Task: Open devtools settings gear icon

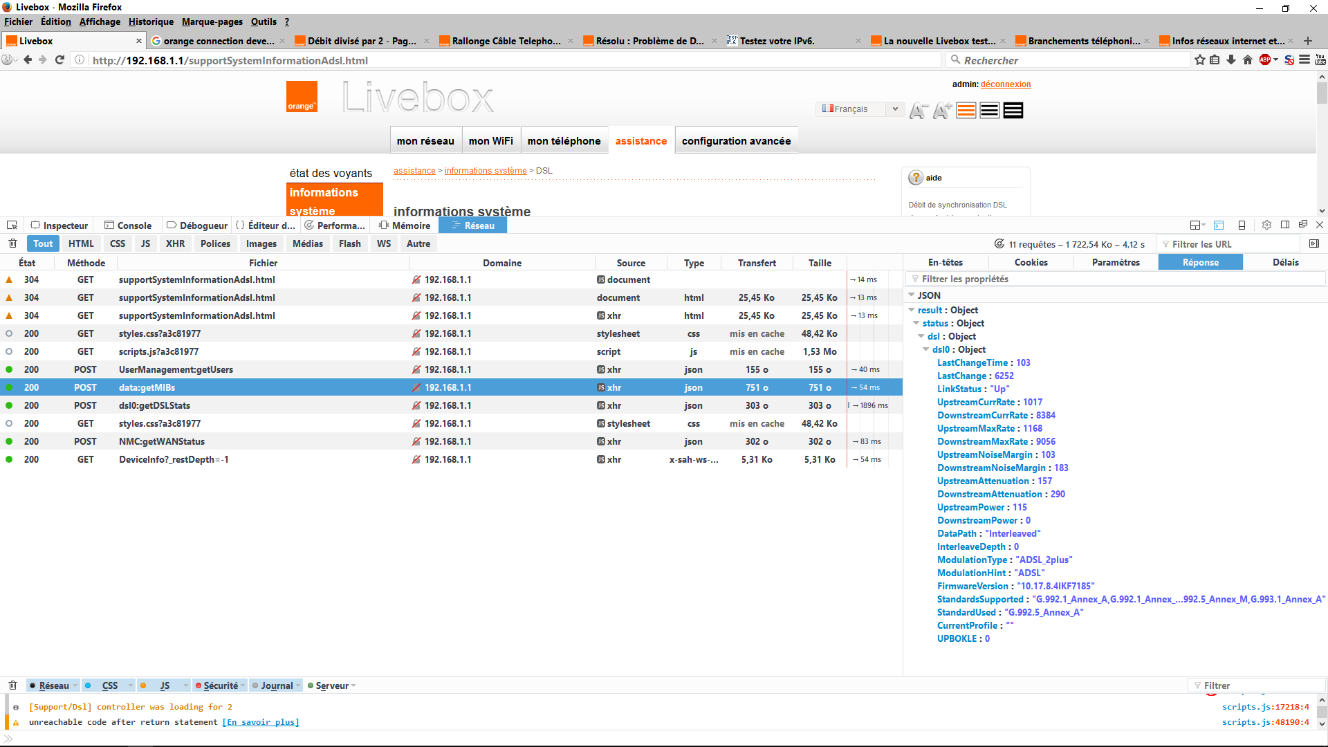Action: pos(1266,225)
